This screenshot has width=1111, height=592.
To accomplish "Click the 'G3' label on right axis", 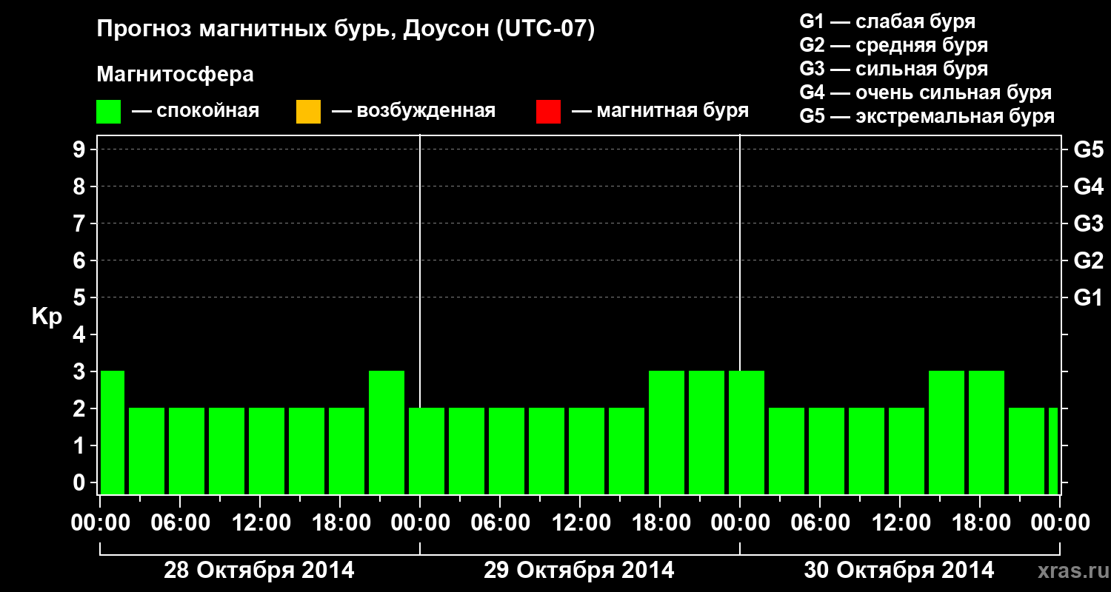I will pyautogui.click(x=1088, y=223).
